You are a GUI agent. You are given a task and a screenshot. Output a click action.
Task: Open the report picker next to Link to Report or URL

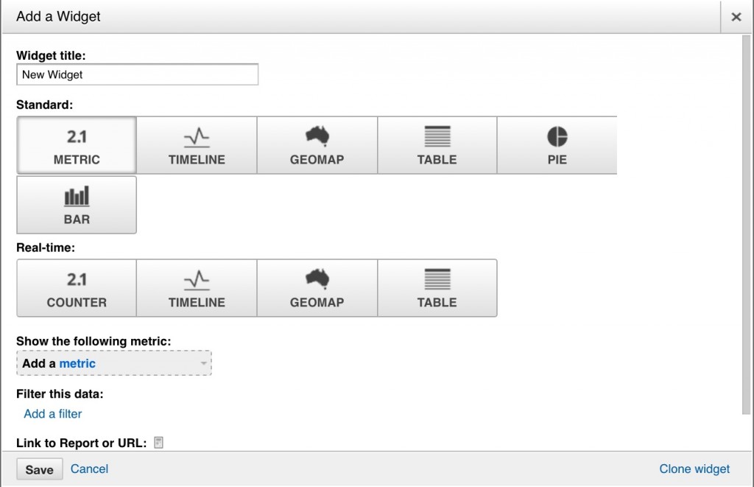(156, 443)
